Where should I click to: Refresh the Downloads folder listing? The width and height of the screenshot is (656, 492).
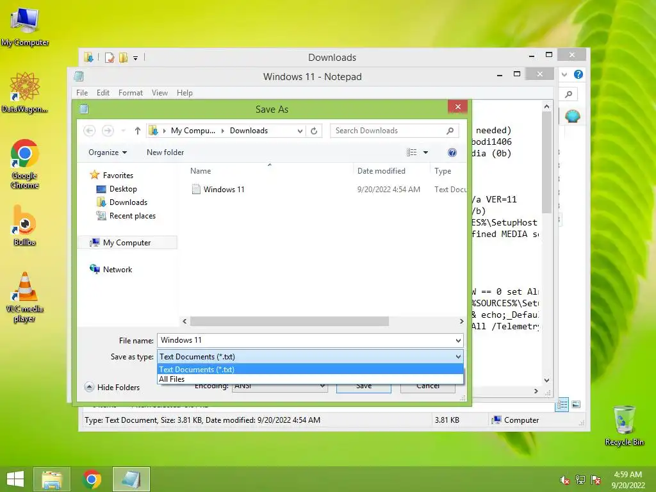click(x=314, y=131)
